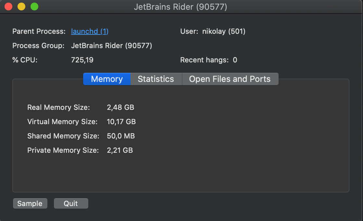Click the Shared Memory Size label
Screen dimensions: 363x221
click(x=63, y=136)
